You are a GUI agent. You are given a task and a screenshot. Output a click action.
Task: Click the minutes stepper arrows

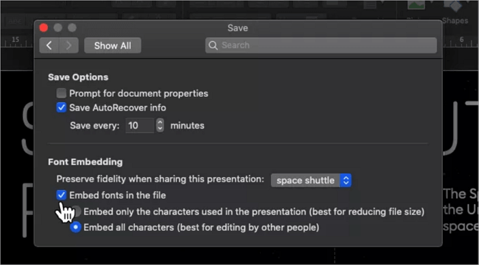(159, 126)
